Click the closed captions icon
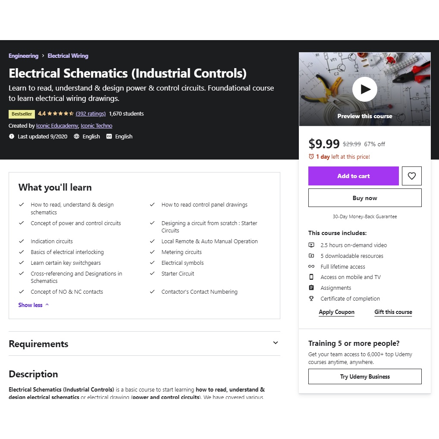Screen dimensions: 439x439 pos(109,136)
